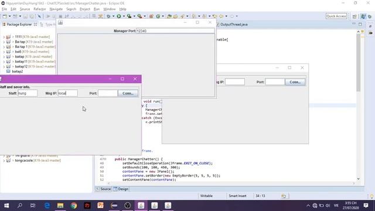This screenshot has height=211, width=375.
Task: Click Conn... button in purple window
Action: tap(128, 93)
